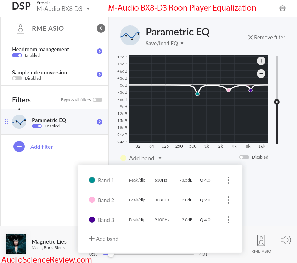The image size is (297, 263).
Task: Click artist Malia, Boris Blank
Action: click(48, 248)
